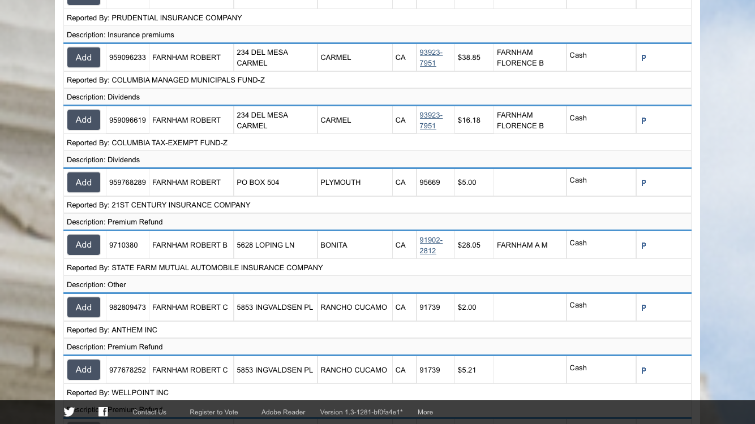Viewport: 755px width, 424px height.
Task: Click co-owner FARNHAM A M
Action: (x=522, y=245)
